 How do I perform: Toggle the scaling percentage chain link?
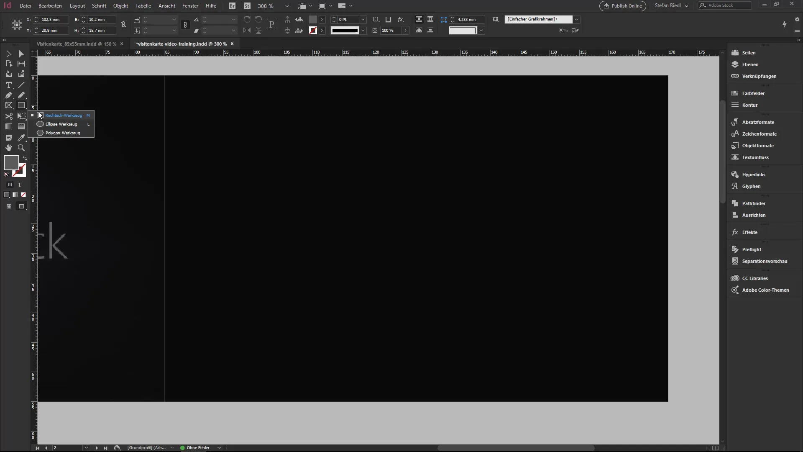185,25
